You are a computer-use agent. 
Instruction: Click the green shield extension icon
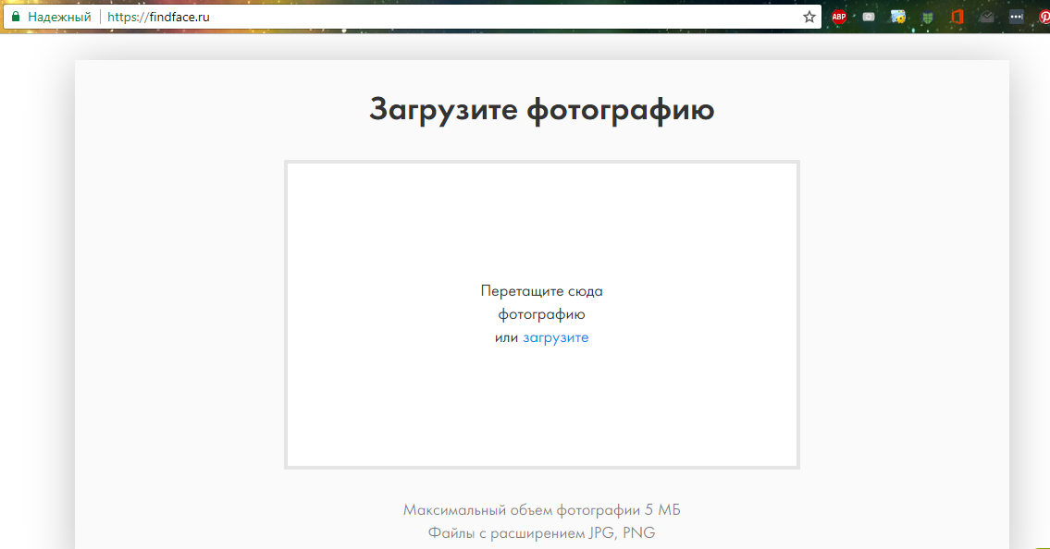[x=927, y=17]
